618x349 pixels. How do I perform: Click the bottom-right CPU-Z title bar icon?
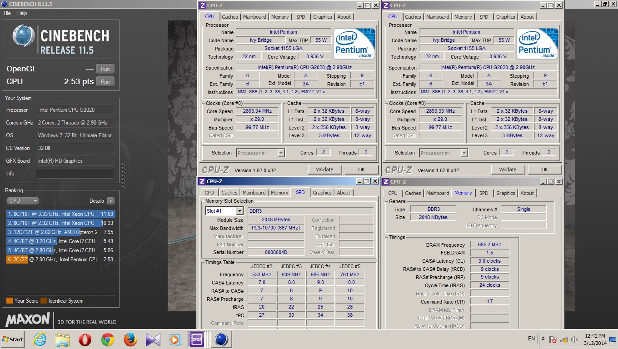click(x=385, y=182)
